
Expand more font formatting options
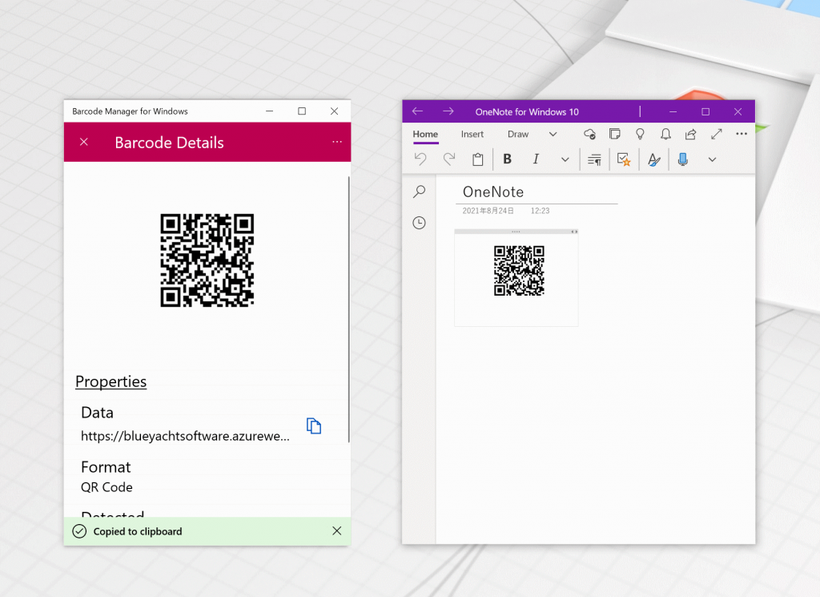pyautogui.click(x=565, y=159)
